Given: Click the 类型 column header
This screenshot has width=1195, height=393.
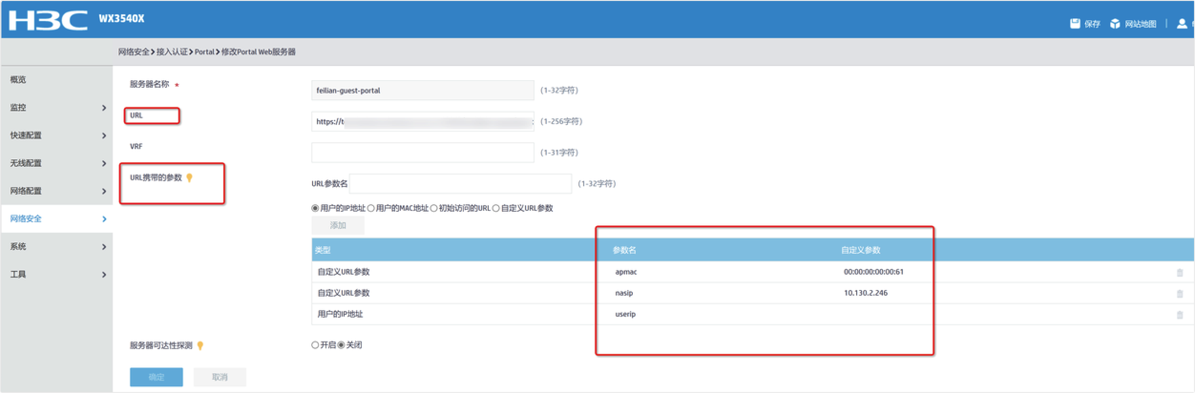Looking at the screenshot, I should pos(323,250).
